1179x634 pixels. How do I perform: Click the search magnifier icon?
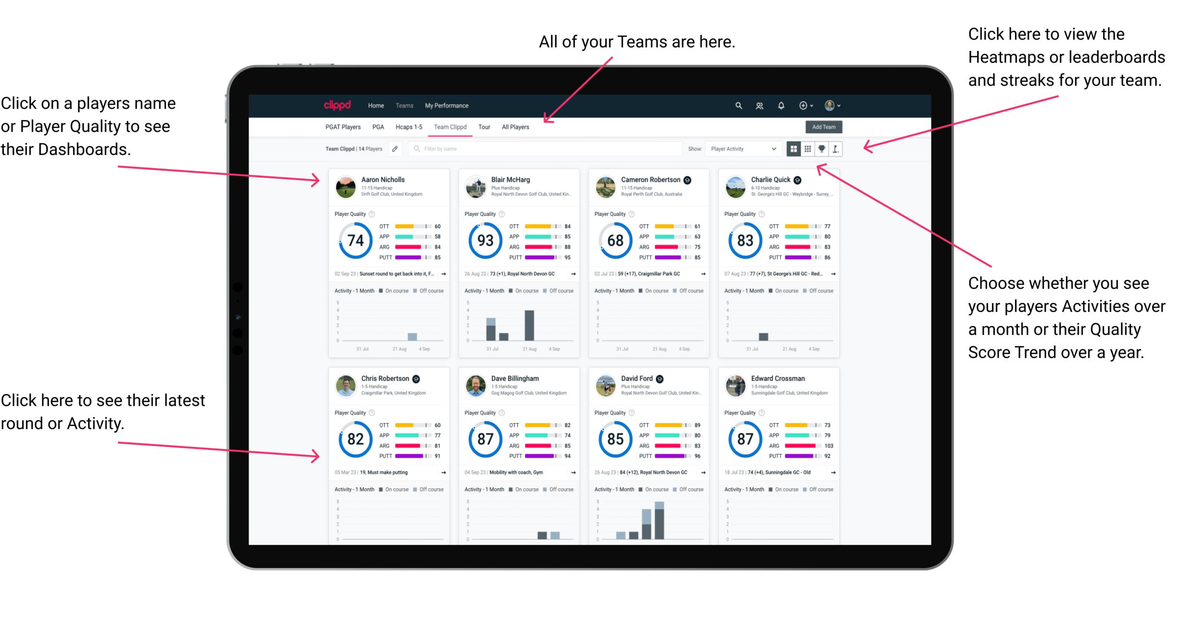[x=736, y=105]
